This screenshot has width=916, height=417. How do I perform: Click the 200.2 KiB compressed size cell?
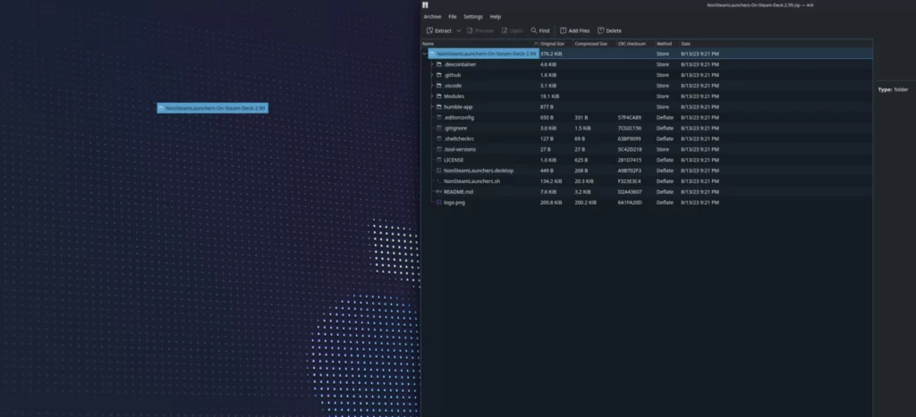click(x=585, y=203)
